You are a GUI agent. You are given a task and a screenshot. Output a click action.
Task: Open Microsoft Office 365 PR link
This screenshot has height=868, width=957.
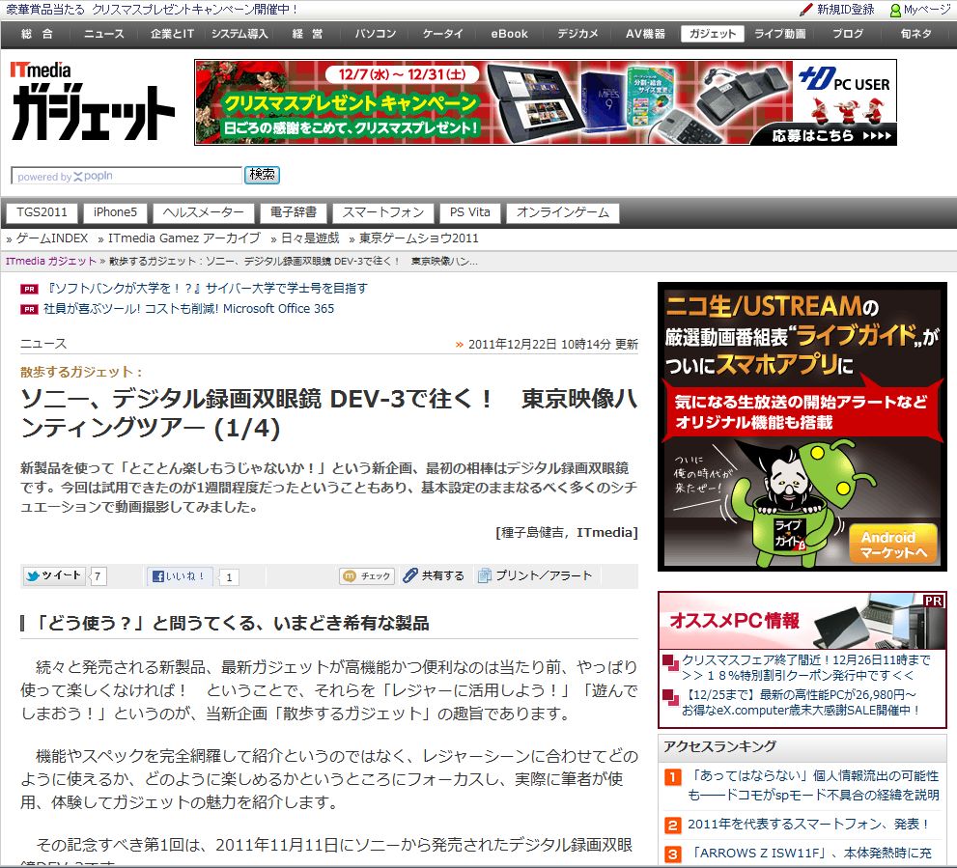188,309
